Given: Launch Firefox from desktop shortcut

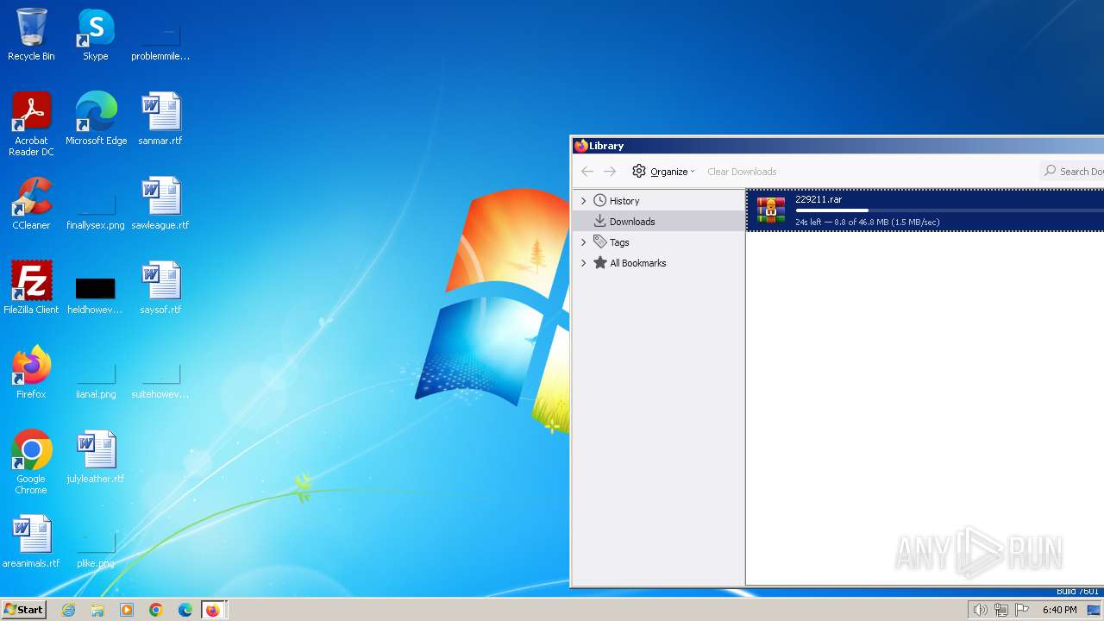Looking at the screenshot, I should [x=31, y=373].
